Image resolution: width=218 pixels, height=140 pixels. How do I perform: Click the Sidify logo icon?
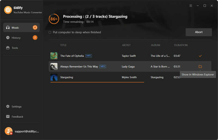[8, 10]
